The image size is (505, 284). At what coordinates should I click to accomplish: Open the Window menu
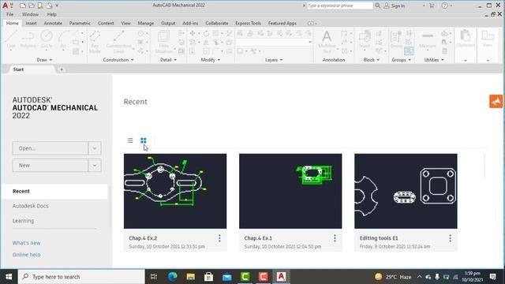tap(30, 14)
